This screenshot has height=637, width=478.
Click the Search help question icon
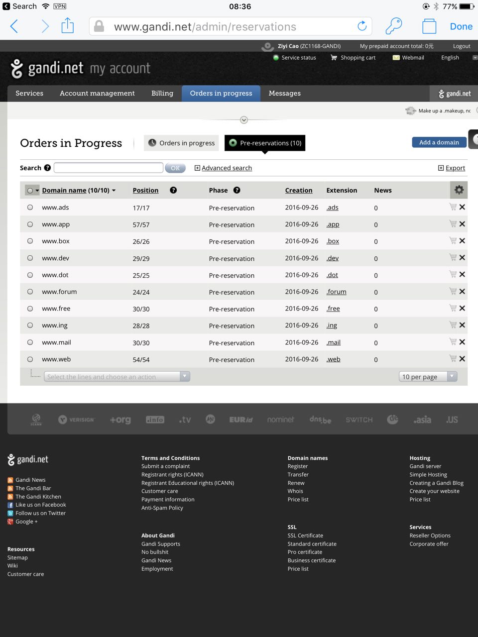[x=47, y=168]
